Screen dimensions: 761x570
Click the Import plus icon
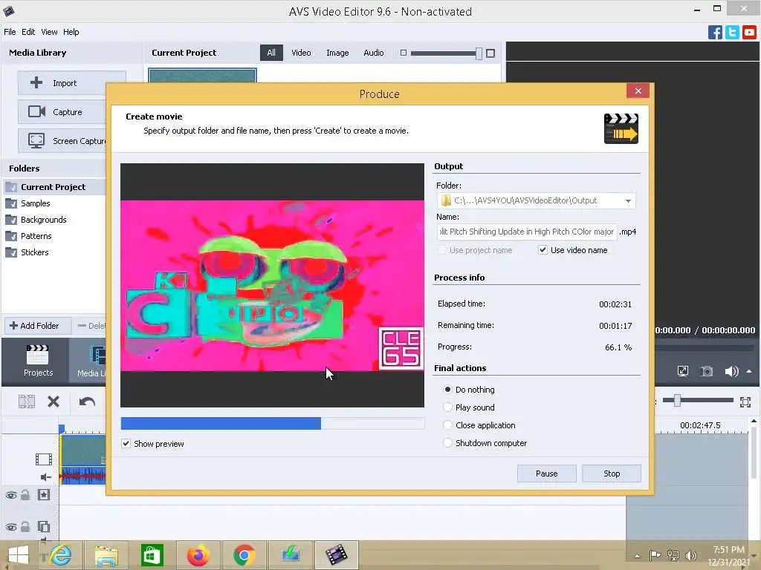tap(36, 83)
